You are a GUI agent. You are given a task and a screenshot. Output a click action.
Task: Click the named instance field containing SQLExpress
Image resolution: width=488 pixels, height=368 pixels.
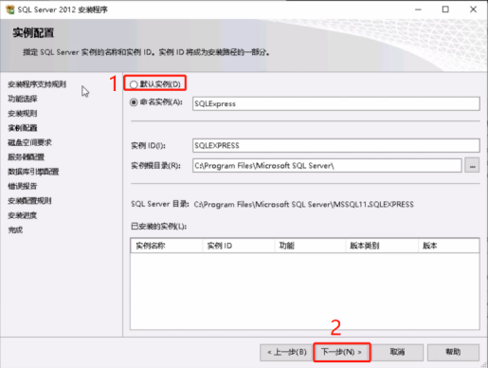click(336, 103)
